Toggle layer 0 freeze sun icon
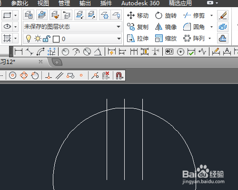This screenshot has width=238, height=190. [x=38, y=39]
